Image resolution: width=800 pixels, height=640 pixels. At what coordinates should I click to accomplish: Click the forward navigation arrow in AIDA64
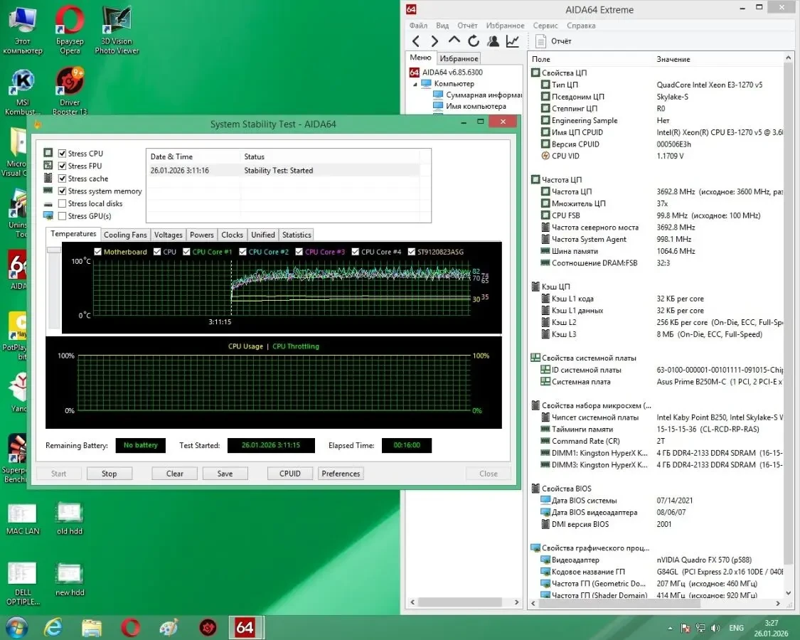pos(434,41)
